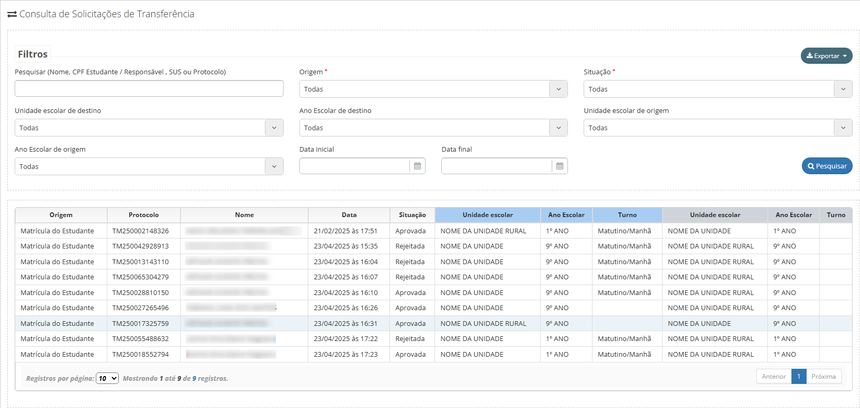The width and height of the screenshot is (860, 408).
Task: Sort by the Protocolo column header
Action: pos(144,215)
